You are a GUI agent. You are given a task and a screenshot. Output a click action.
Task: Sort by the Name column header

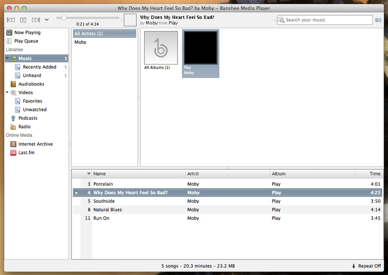tap(139, 174)
